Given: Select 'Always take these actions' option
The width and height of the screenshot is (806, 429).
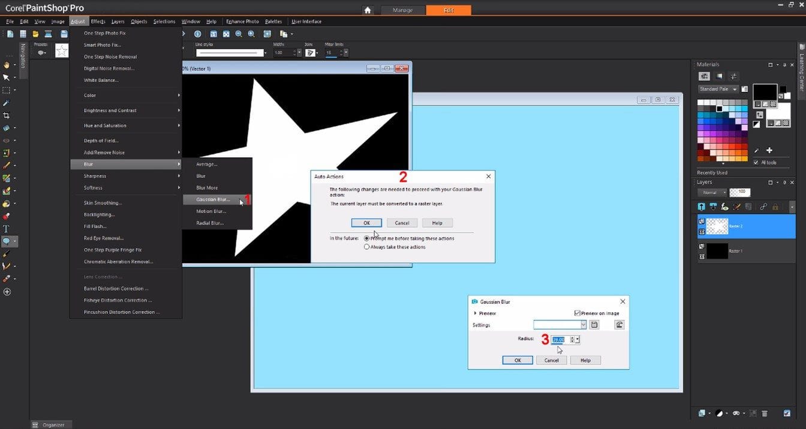Looking at the screenshot, I should coord(367,247).
